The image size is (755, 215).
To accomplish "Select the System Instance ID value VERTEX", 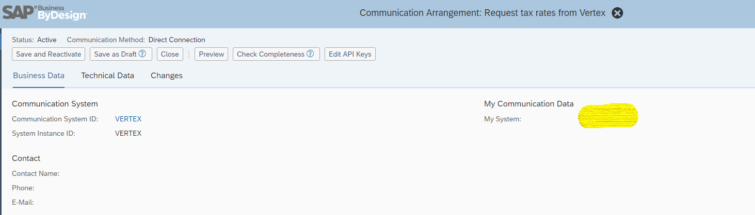I will [x=128, y=133].
